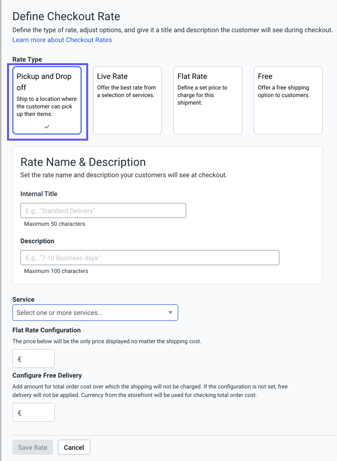Save the new checkout rate

[x=32, y=447]
